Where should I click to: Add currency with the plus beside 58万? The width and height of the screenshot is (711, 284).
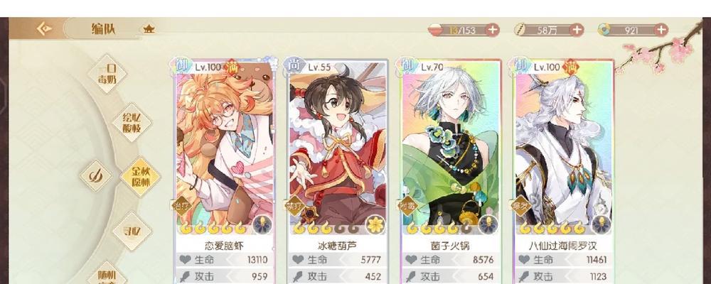coord(577,31)
